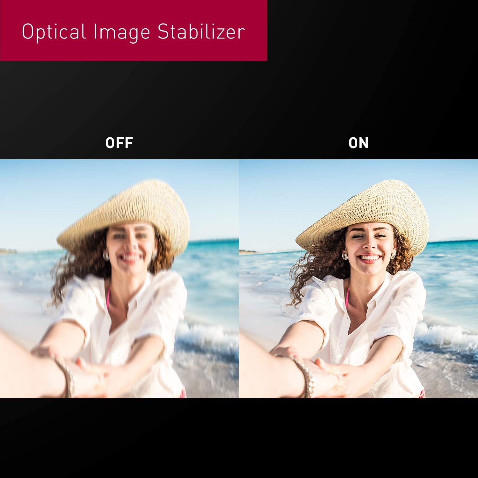The image size is (478, 478).
Task: Click the earring in the ON photo
Action: tap(345, 256)
